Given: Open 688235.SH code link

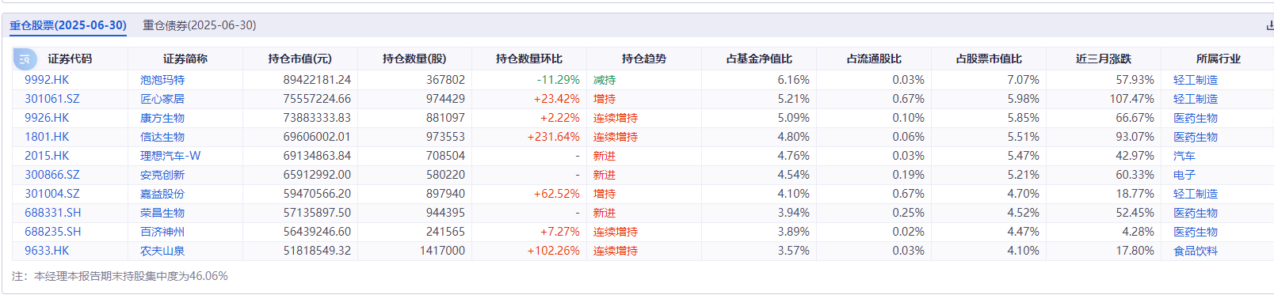Looking at the screenshot, I should pos(53,232).
